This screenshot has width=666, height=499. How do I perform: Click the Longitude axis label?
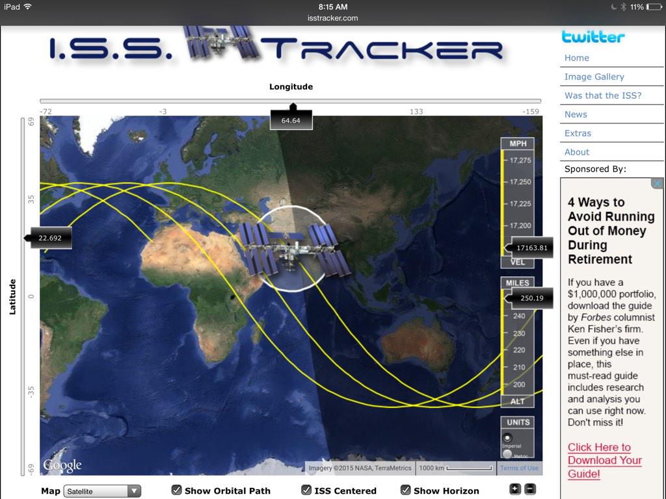(x=291, y=86)
